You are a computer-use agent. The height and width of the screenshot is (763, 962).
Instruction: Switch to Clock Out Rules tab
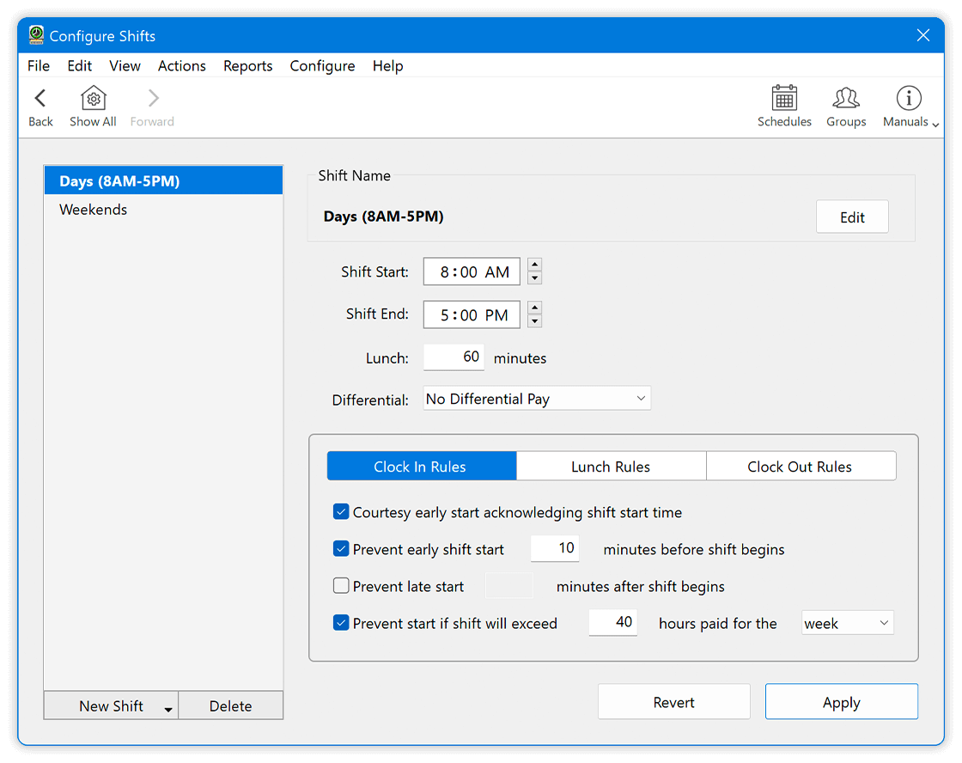click(x=801, y=467)
